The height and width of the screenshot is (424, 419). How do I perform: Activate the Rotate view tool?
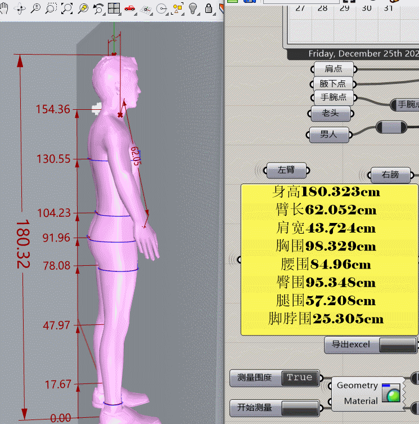click(x=20, y=8)
